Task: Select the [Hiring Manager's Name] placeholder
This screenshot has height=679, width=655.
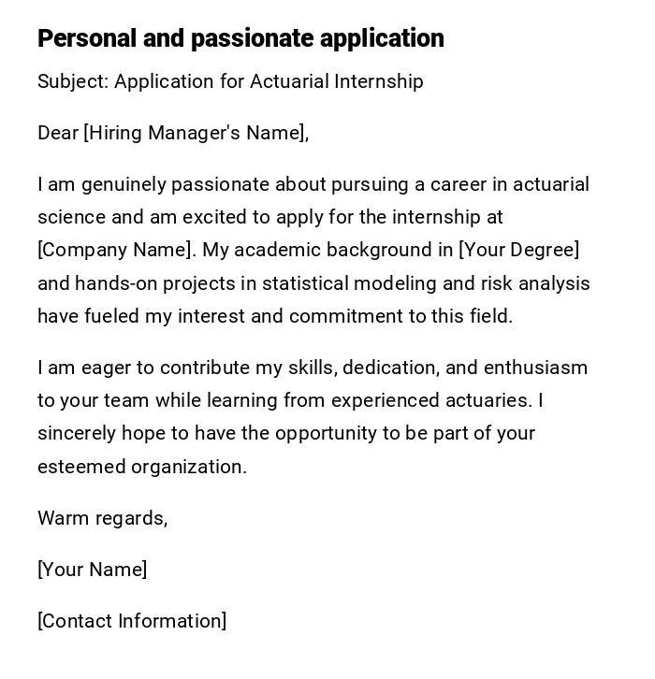Action: 196,133
